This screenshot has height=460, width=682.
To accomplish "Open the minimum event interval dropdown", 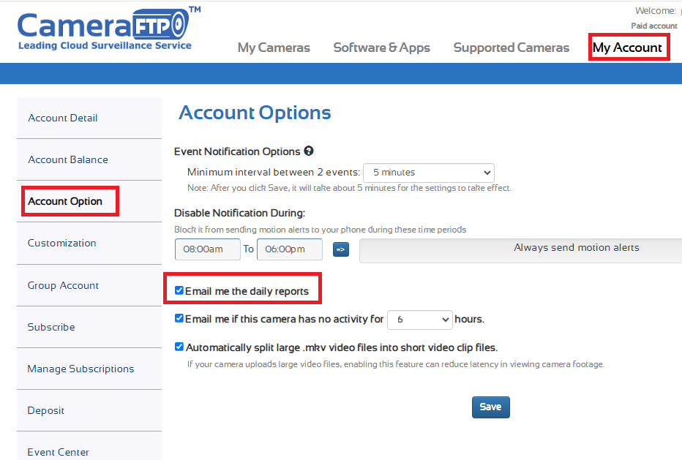I will (x=429, y=173).
